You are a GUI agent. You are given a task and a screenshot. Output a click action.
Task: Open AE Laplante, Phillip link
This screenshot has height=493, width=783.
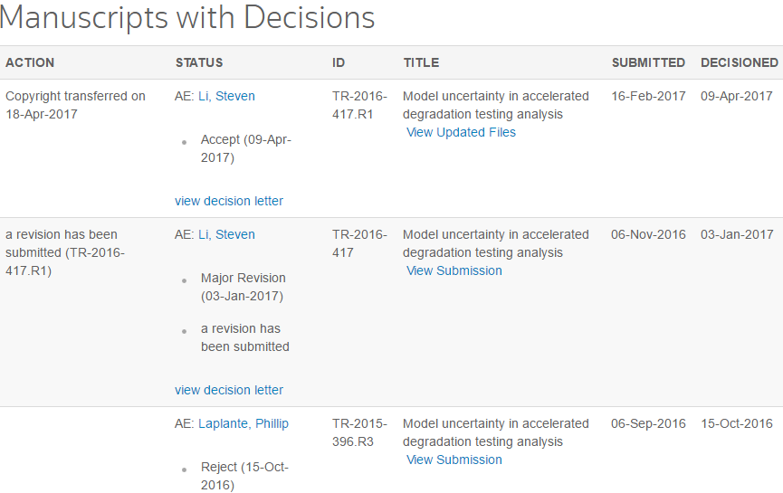[x=243, y=423]
